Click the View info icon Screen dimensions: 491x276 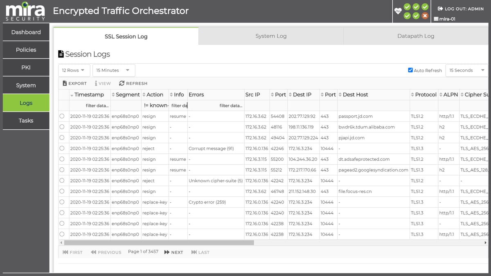pyautogui.click(x=96, y=83)
